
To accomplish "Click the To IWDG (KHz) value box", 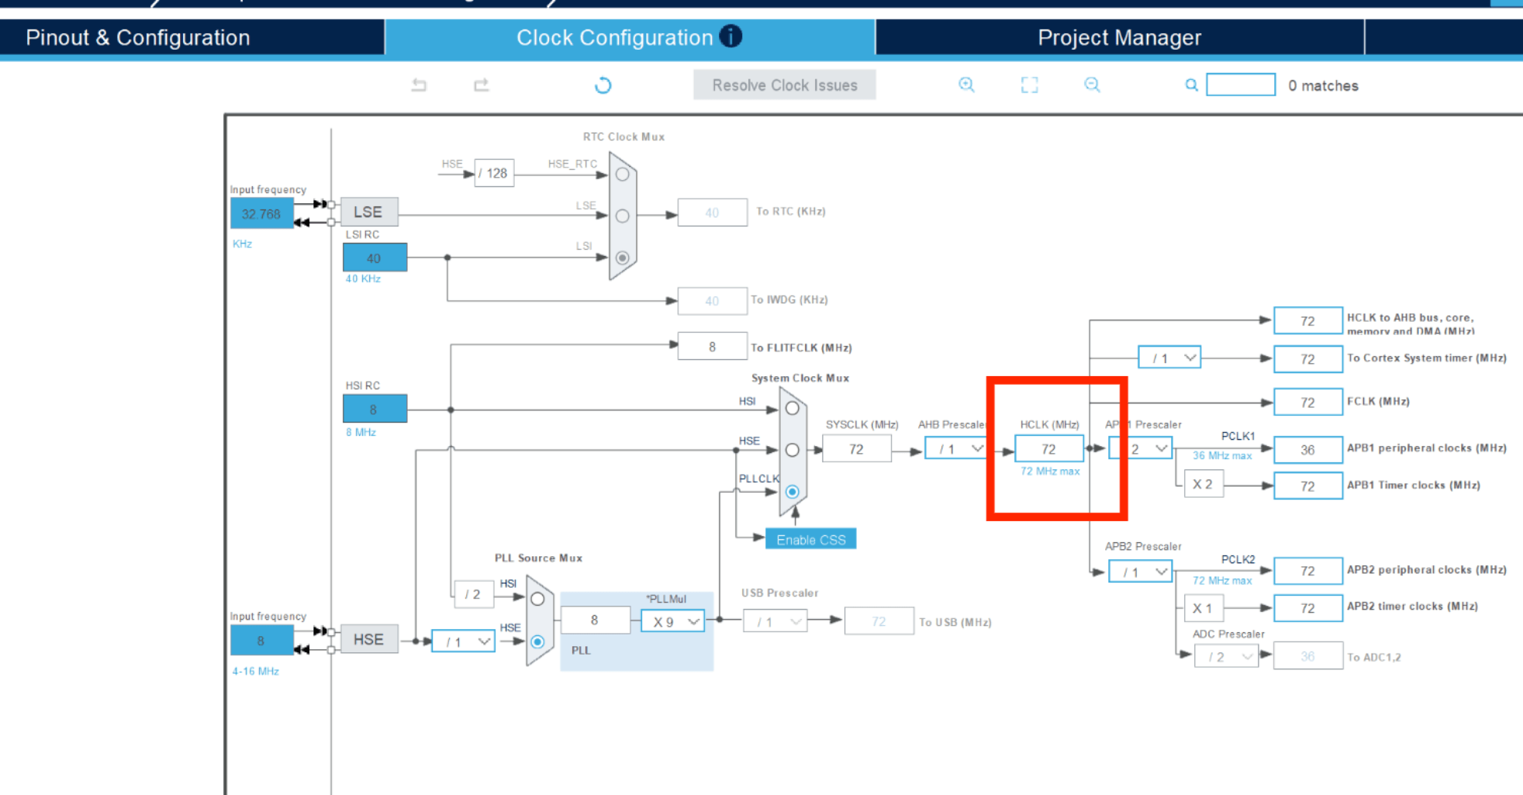I will pos(712,300).
